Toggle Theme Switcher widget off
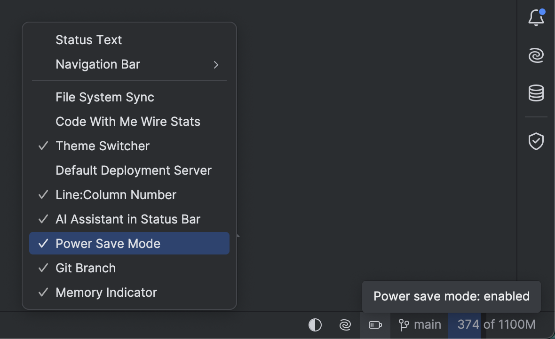The image size is (555, 339). pyautogui.click(x=103, y=146)
